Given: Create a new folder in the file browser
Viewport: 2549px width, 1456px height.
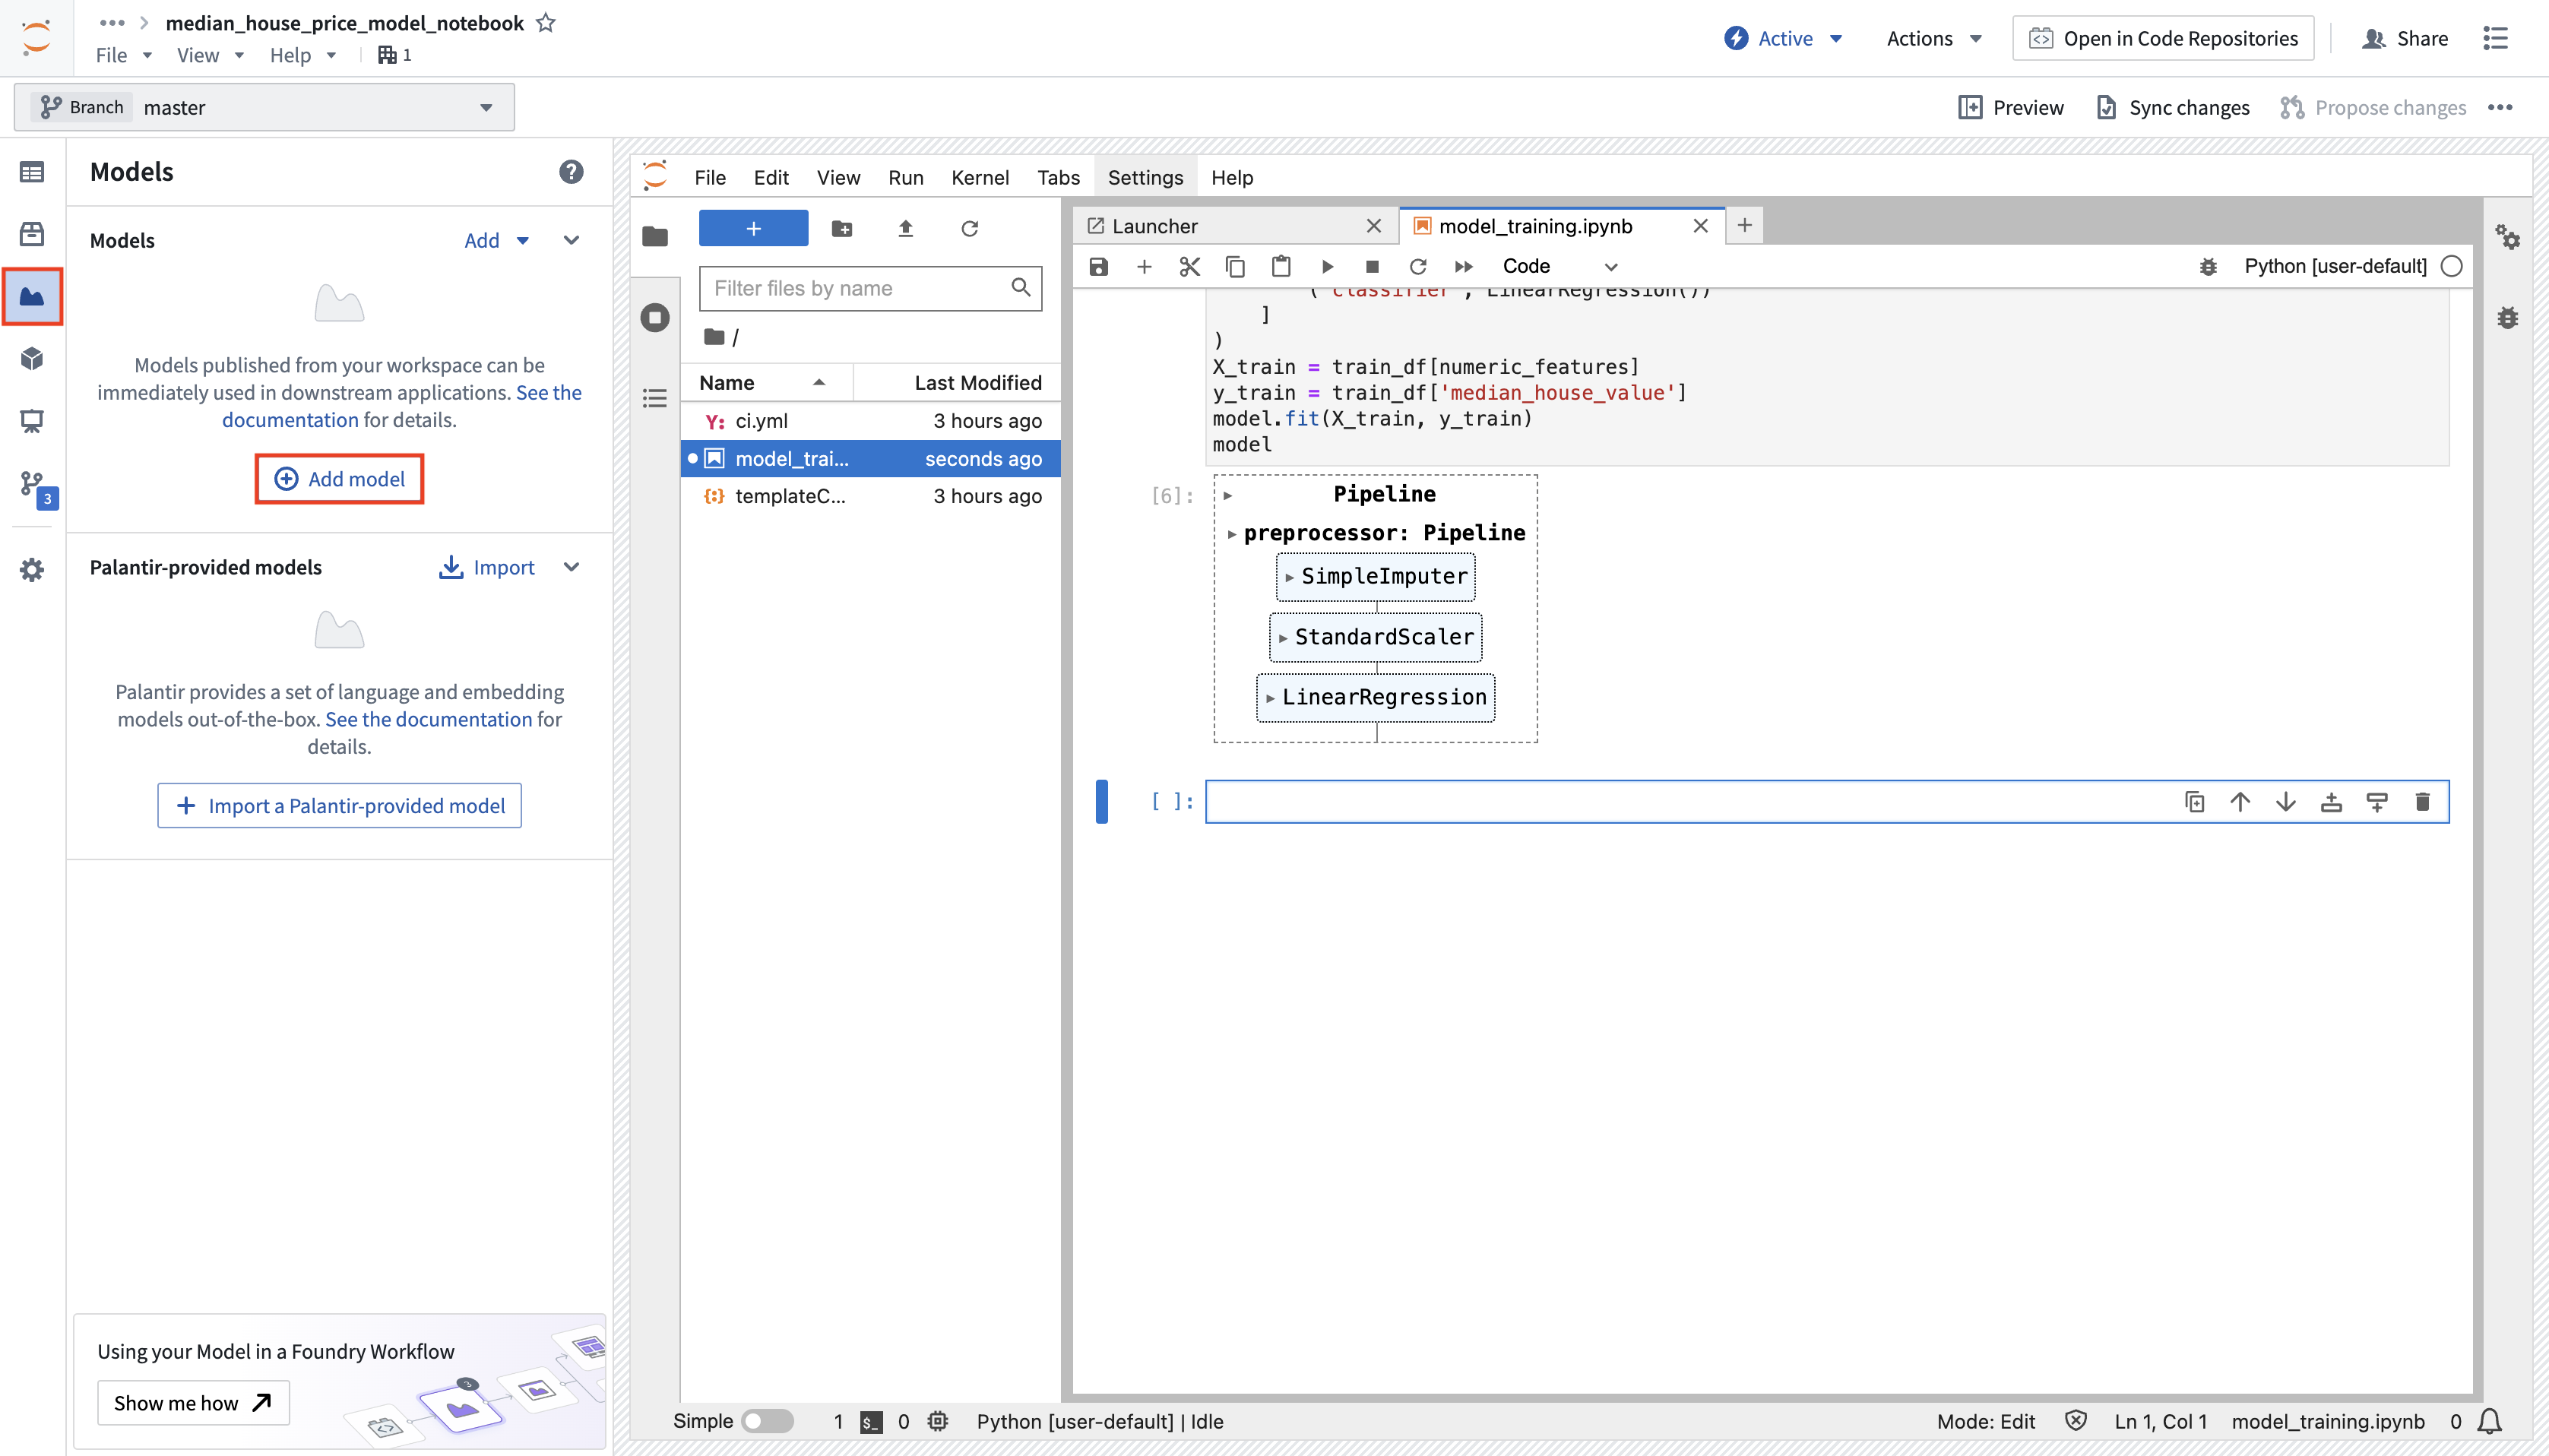Looking at the screenshot, I should [842, 228].
